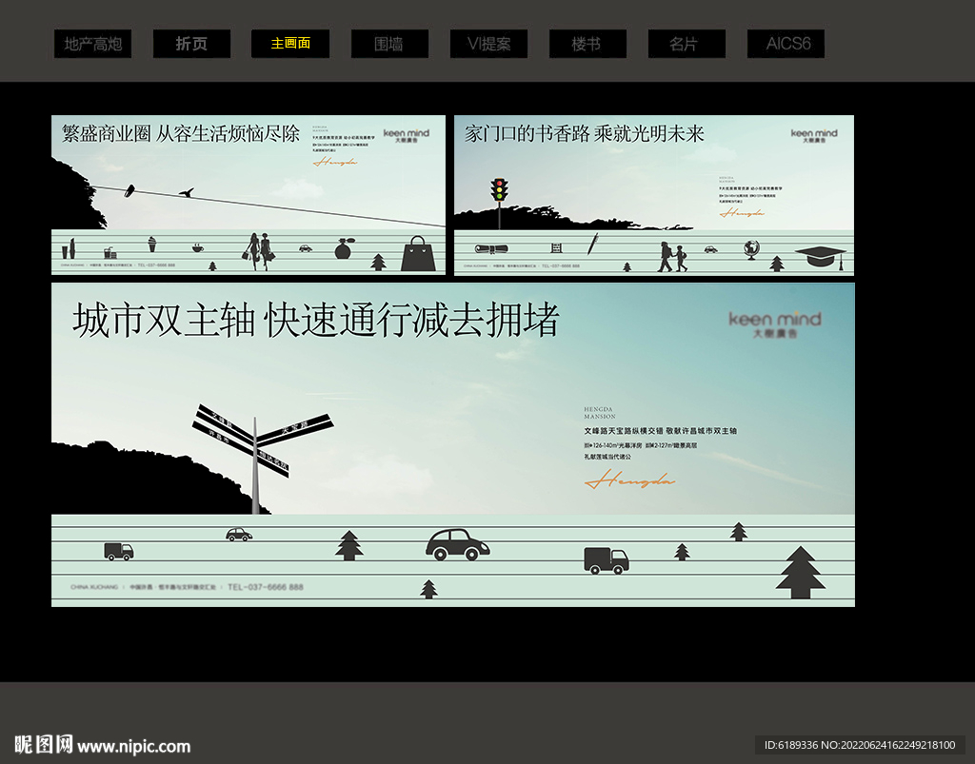Click the orange Hengda signature in large poster
The width and height of the screenshot is (975, 764).
pyautogui.click(x=630, y=480)
